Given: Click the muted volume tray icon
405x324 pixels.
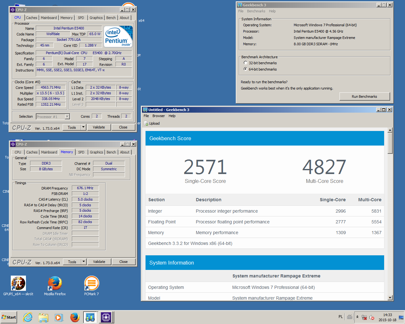Looking at the screenshot, I should (x=372, y=317).
